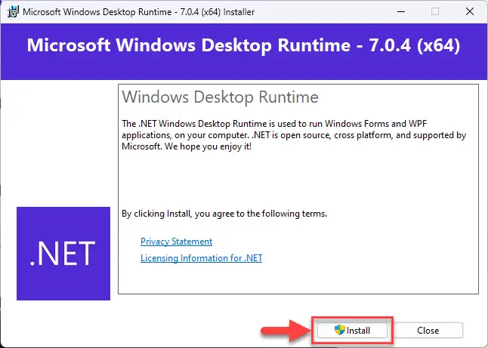Click the Install button

[x=352, y=330]
